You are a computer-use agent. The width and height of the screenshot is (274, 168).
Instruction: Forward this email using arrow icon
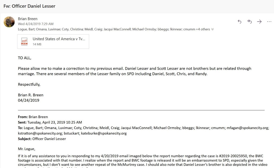click(x=259, y=22)
